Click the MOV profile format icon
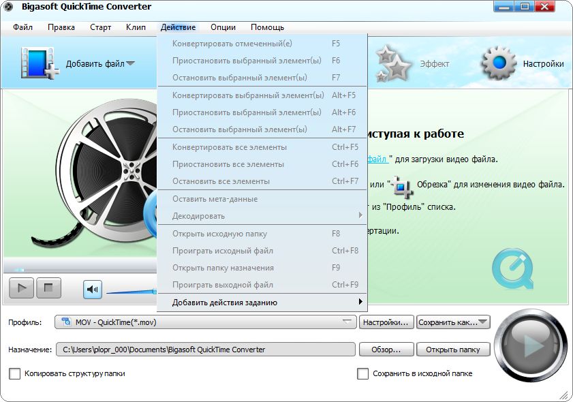This screenshot has height=402, width=573. click(x=66, y=322)
